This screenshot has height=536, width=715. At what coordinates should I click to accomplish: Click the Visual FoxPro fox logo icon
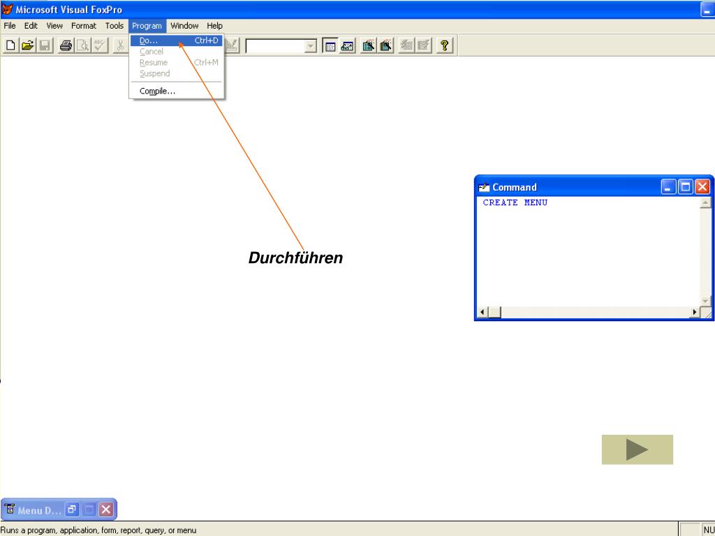tap(7, 9)
